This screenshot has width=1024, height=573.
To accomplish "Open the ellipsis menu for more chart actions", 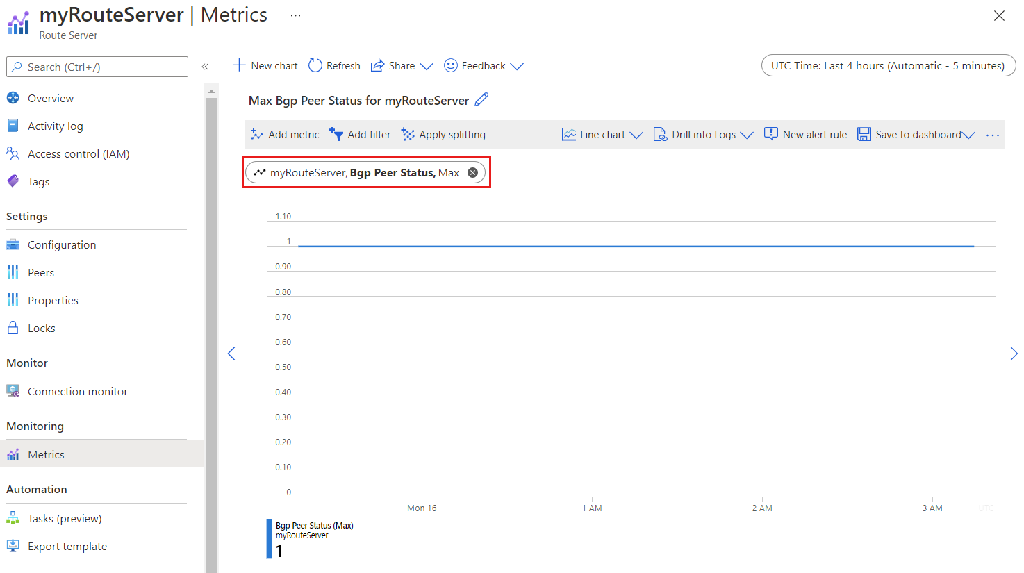I will [x=992, y=135].
